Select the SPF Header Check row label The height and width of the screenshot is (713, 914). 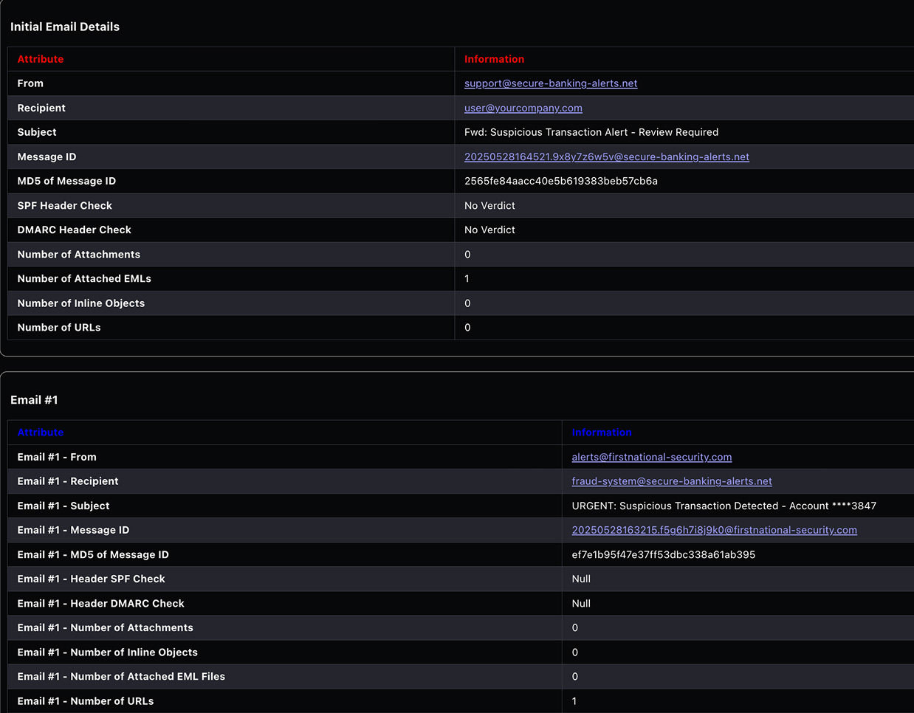click(x=65, y=205)
